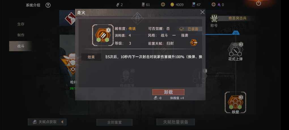Open the 扫射 prerequisite talent icon

194,42
